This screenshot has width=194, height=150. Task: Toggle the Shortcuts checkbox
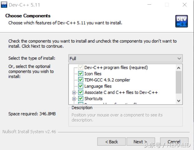[x=81, y=99]
